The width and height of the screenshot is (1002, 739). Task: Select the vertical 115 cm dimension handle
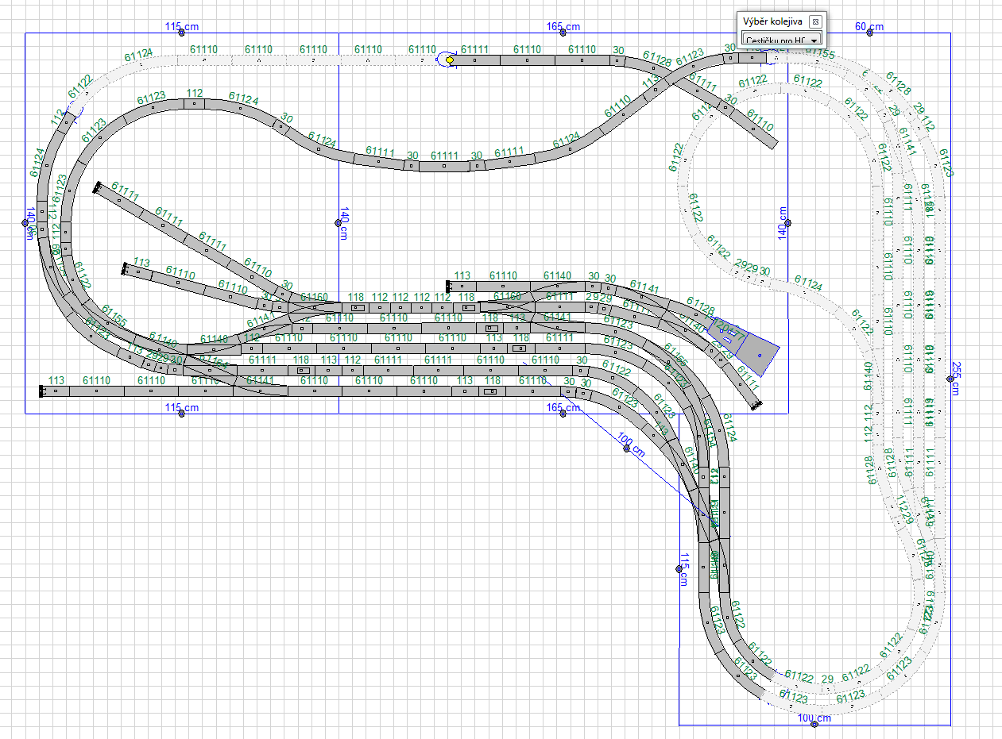(x=679, y=568)
